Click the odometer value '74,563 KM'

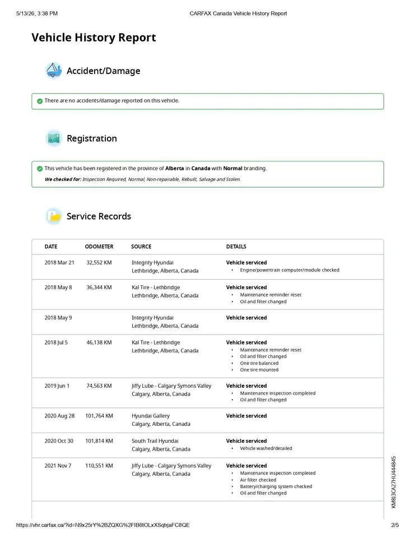(x=99, y=386)
